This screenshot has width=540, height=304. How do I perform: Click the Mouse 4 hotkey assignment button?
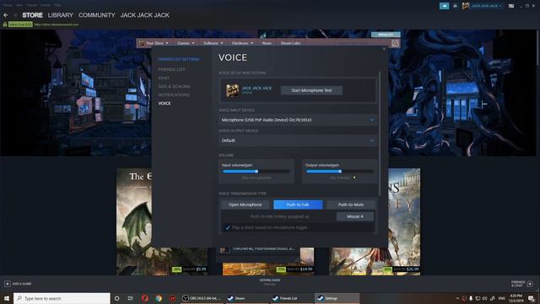click(355, 216)
